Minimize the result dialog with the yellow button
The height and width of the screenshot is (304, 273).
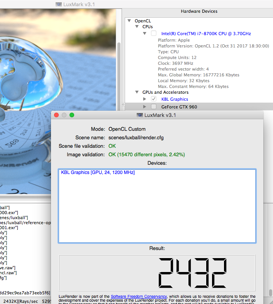[x=64, y=115]
